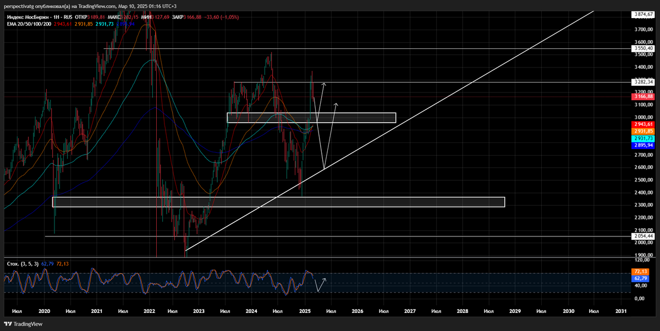Click the 2029 label on time axis

[x=515, y=311]
